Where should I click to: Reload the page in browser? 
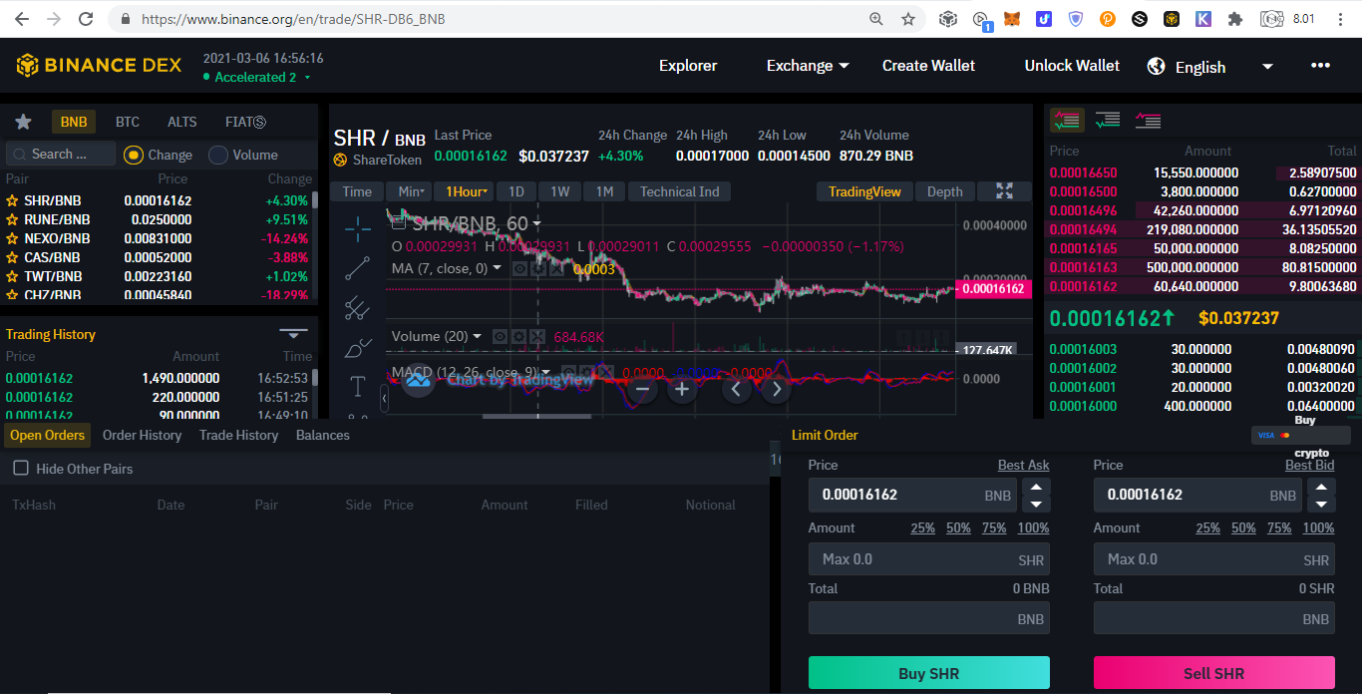(x=86, y=19)
